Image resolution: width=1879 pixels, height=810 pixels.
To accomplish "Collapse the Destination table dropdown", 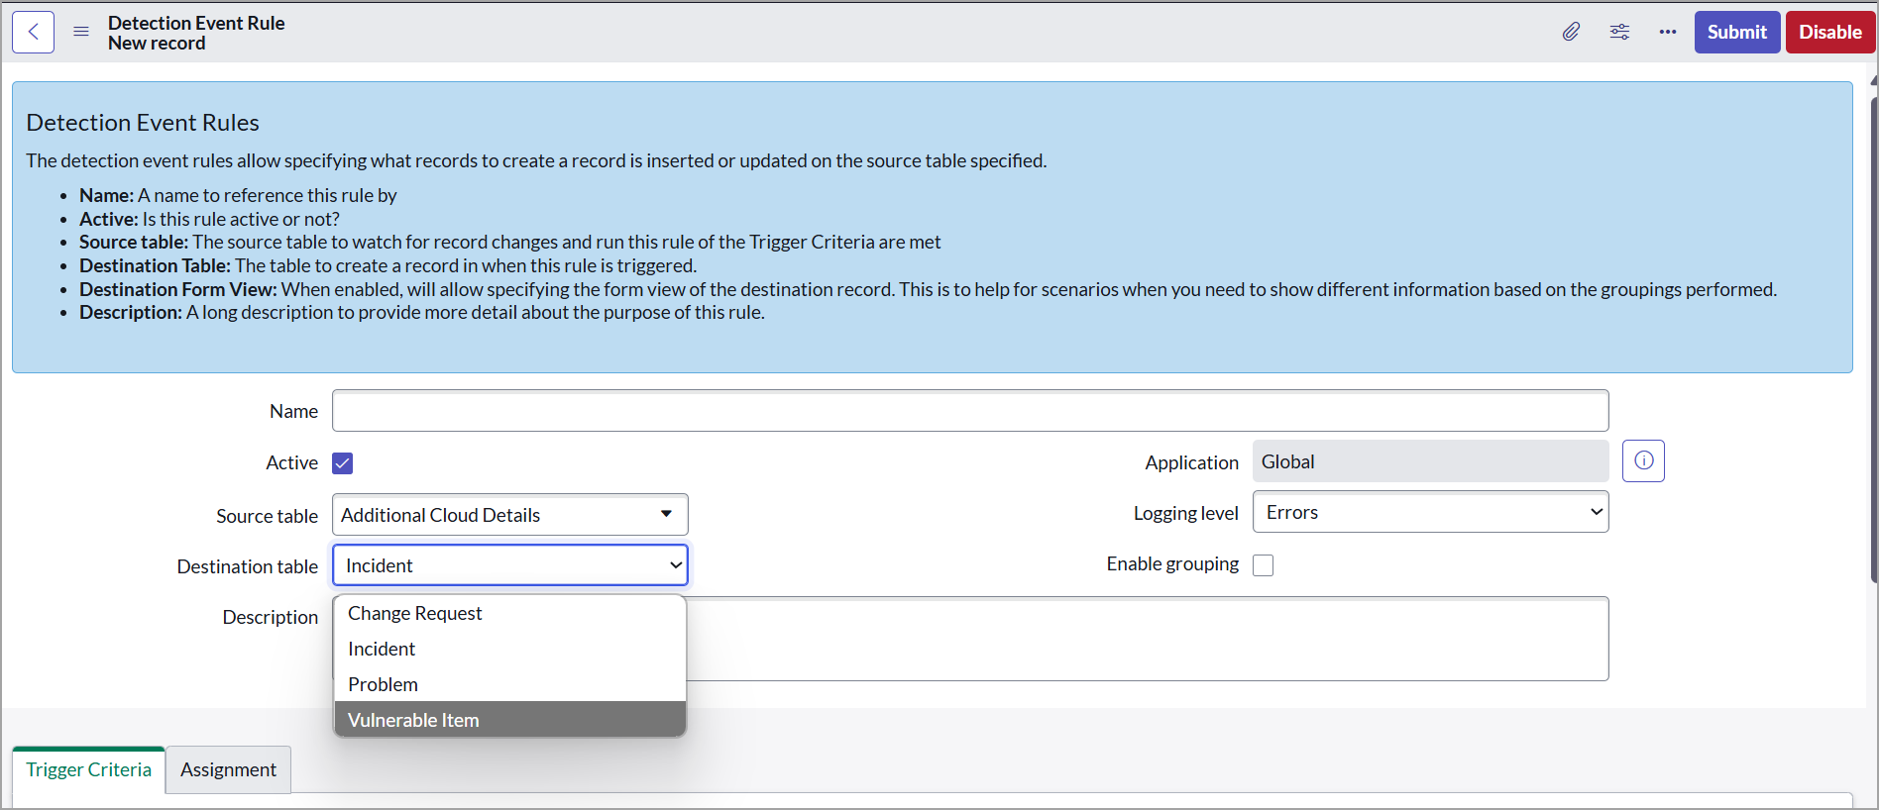I will pyautogui.click(x=509, y=565).
